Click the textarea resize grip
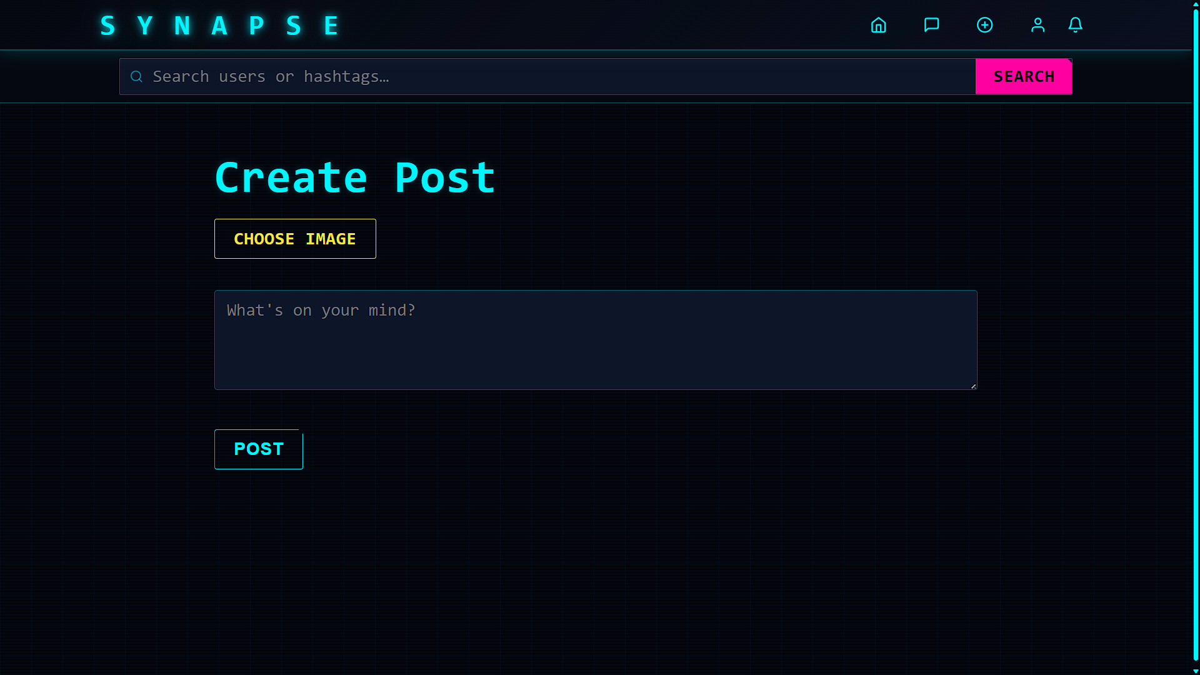The image size is (1200, 675). (x=973, y=386)
